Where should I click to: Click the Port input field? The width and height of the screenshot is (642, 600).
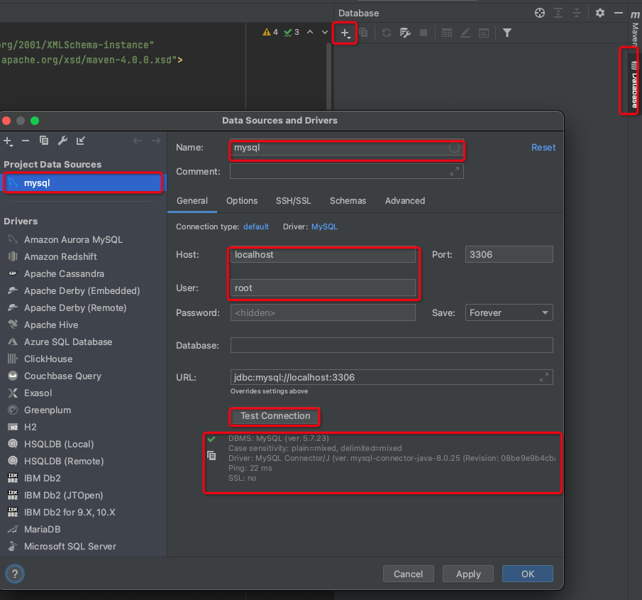509,254
